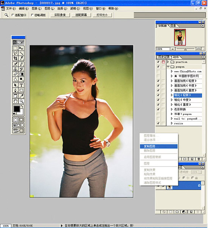
Task: Enable the 适配窗口 checkbox in options bar
Action: click(13, 15)
